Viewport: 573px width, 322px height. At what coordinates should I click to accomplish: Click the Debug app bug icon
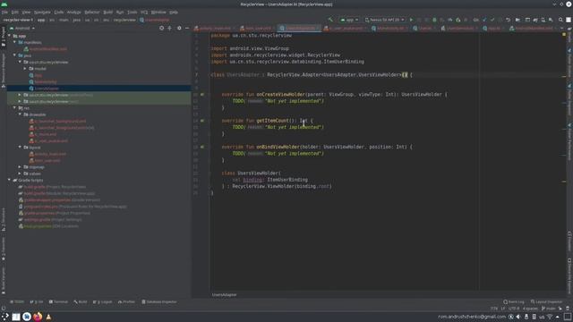click(x=434, y=20)
